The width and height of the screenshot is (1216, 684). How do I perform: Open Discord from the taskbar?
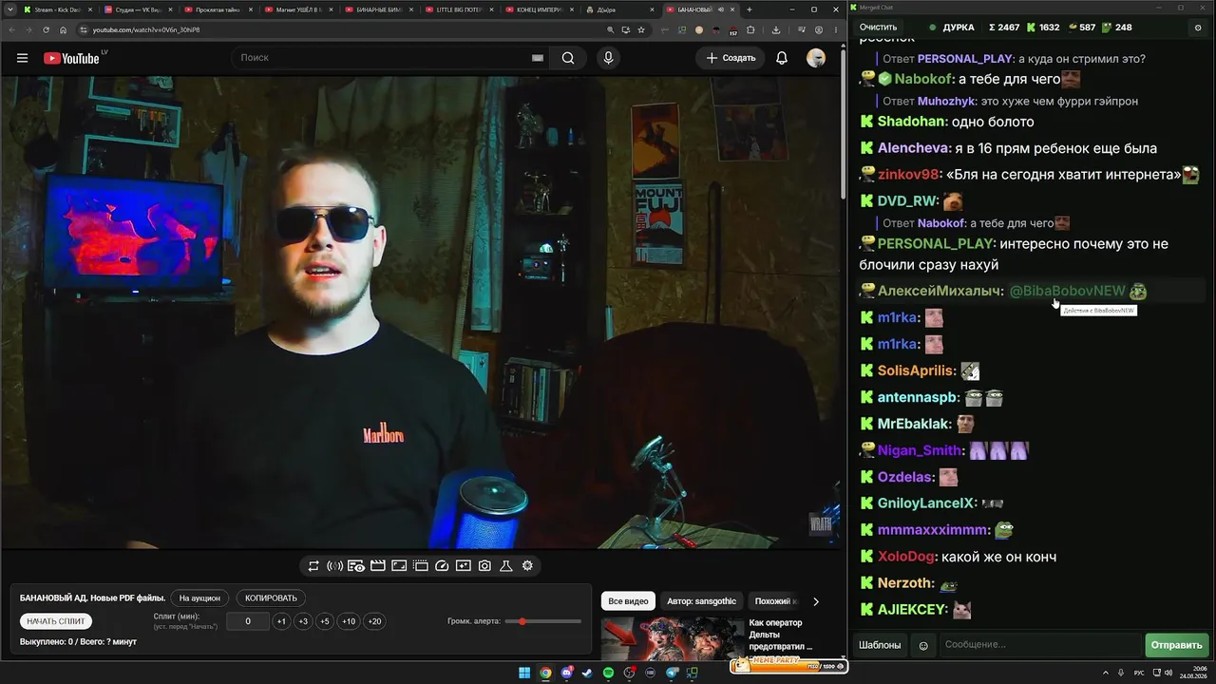pyautogui.click(x=567, y=673)
